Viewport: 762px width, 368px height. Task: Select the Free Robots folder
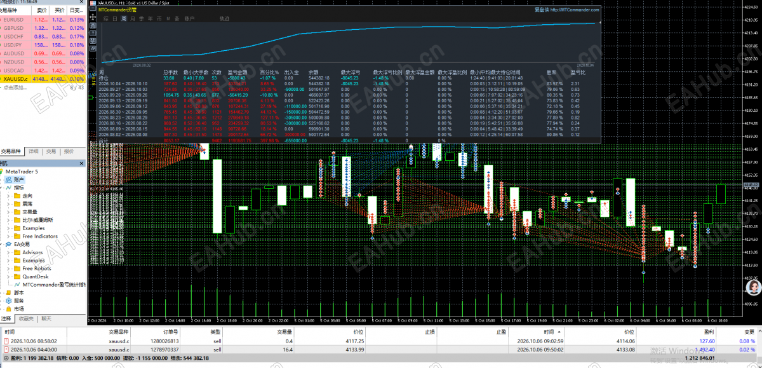tap(32, 268)
